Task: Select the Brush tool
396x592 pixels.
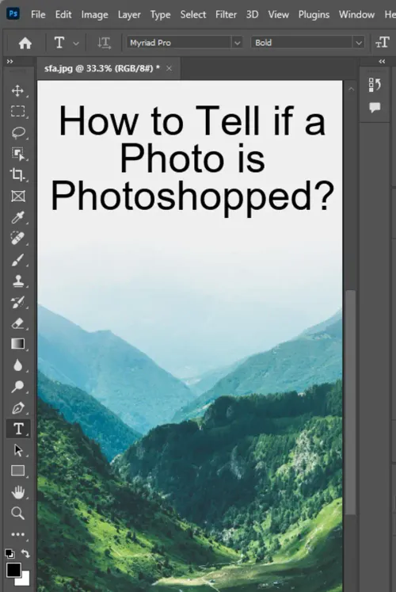Action: (x=17, y=260)
